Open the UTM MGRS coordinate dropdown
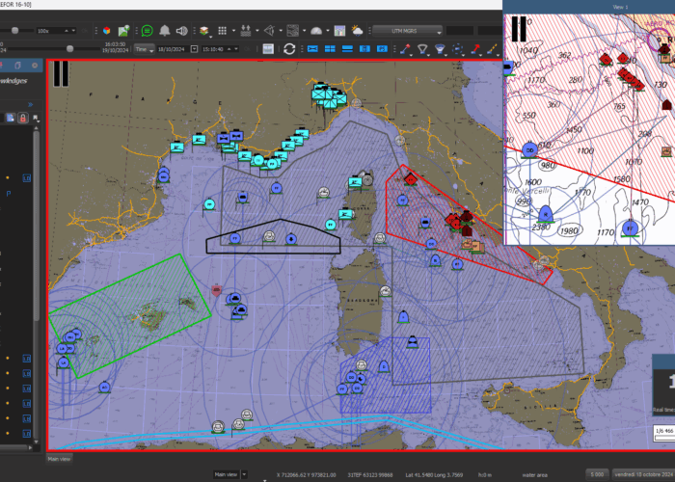 (x=407, y=31)
